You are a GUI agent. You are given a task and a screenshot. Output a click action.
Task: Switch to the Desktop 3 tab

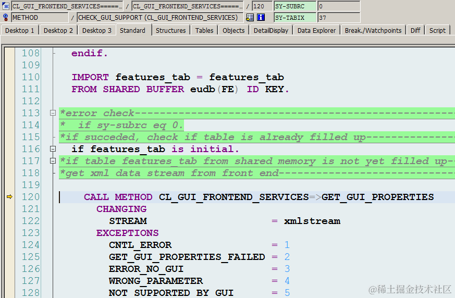(96, 30)
